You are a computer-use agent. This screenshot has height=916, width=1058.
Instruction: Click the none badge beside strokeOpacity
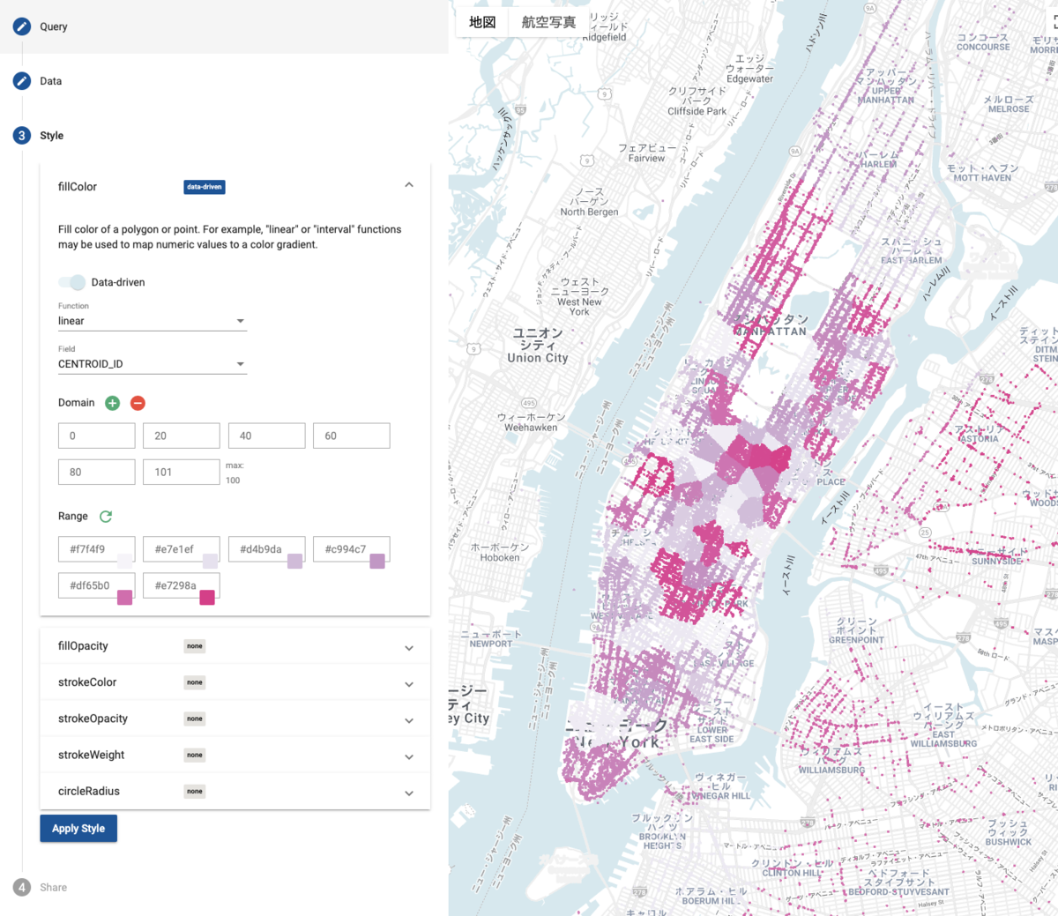(195, 719)
